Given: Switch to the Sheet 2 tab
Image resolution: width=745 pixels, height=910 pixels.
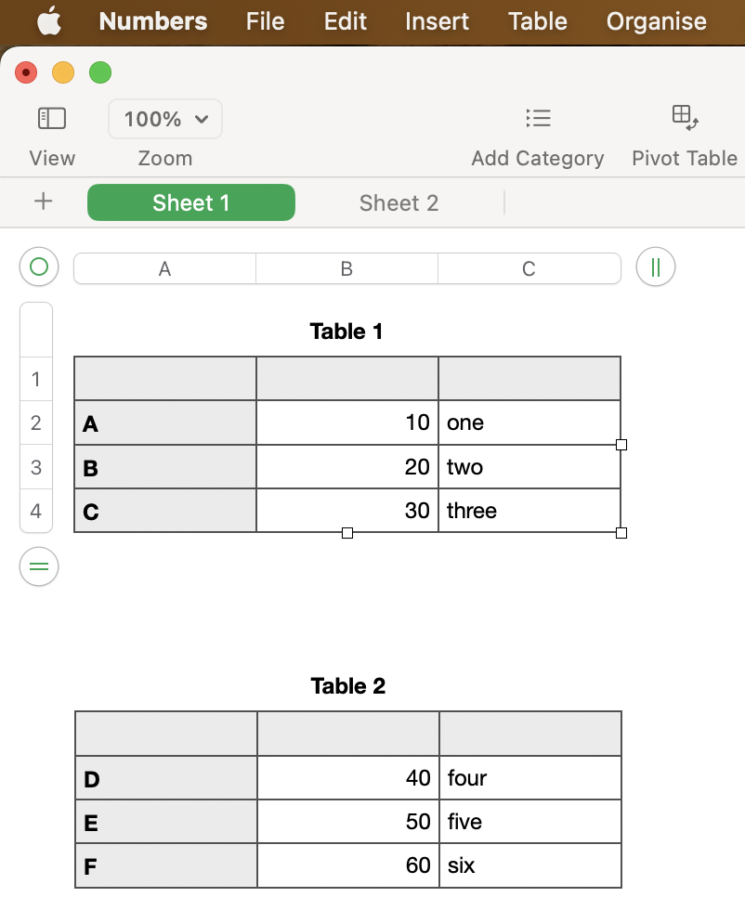Looking at the screenshot, I should (x=399, y=203).
